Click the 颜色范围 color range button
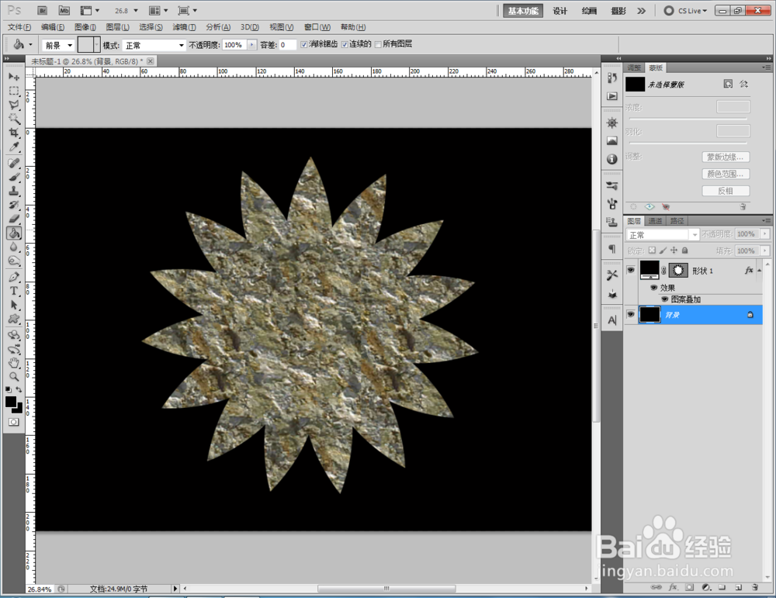Screen dimensions: 776x598 point(726,174)
